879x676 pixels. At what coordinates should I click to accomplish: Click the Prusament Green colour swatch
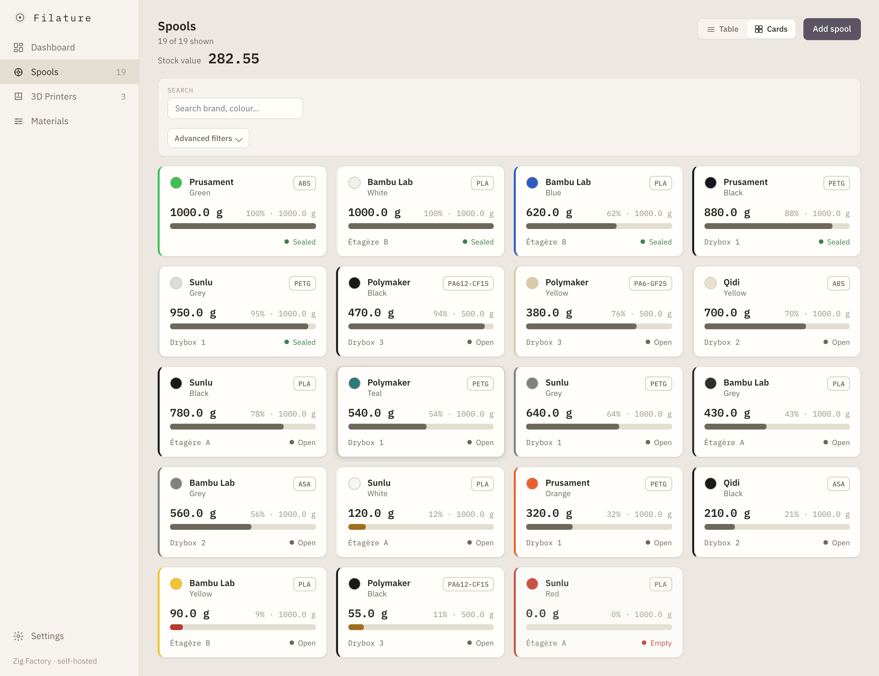pos(176,183)
